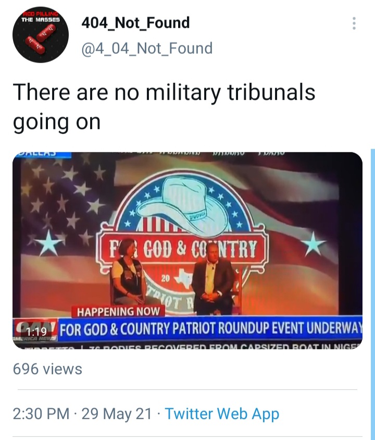
Task: Click the news ticker at video bottom
Action: click(x=187, y=346)
